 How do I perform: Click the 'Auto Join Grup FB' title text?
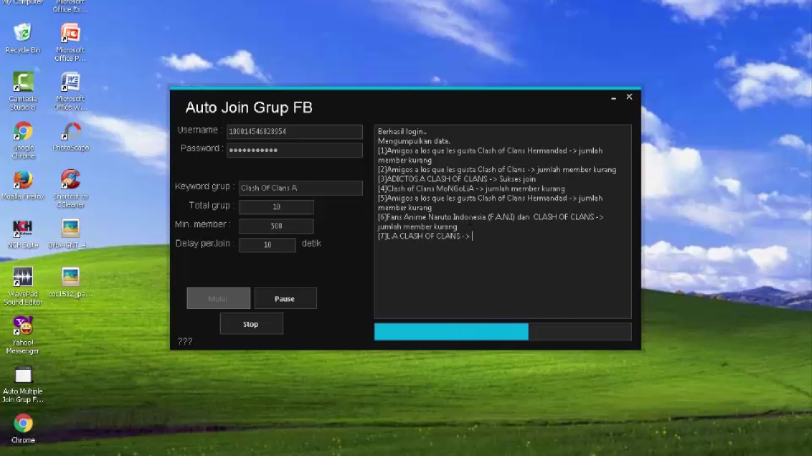coord(249,108)
